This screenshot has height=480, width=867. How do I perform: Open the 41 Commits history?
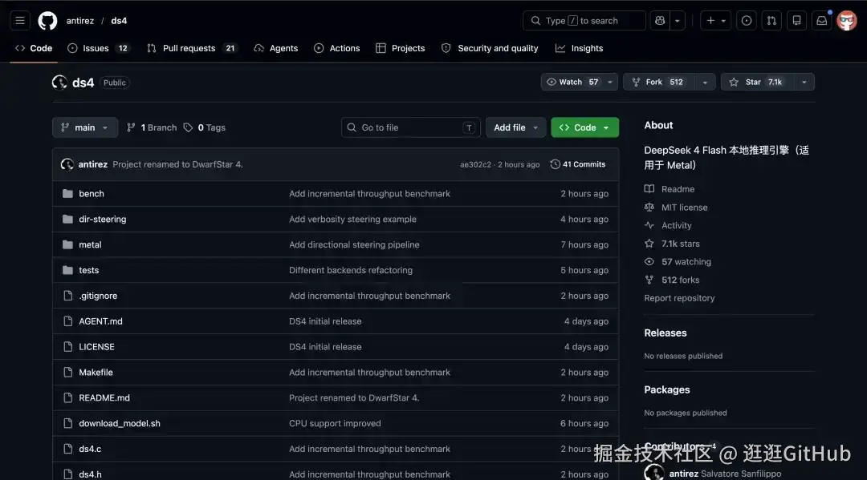coord(578,164)
